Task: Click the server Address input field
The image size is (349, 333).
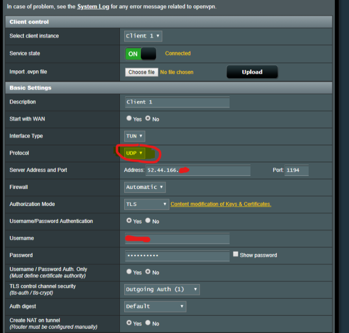Action: point(198,170)
